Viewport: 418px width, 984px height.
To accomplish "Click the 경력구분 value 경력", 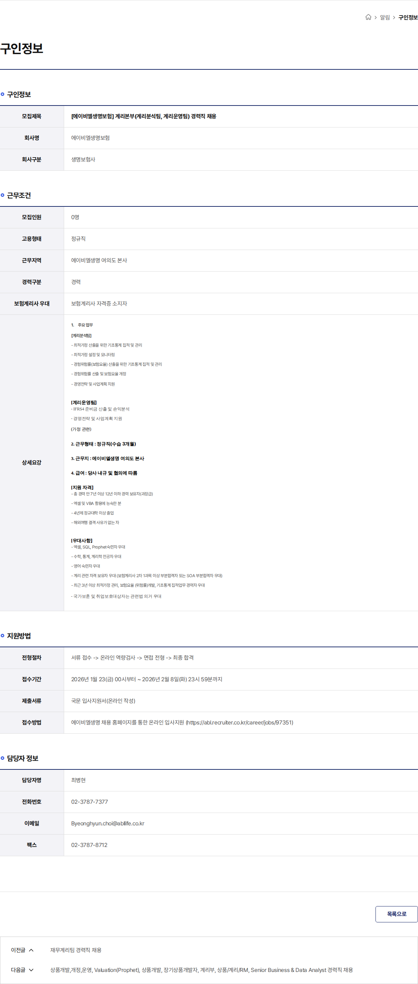I will click(76, 282).
